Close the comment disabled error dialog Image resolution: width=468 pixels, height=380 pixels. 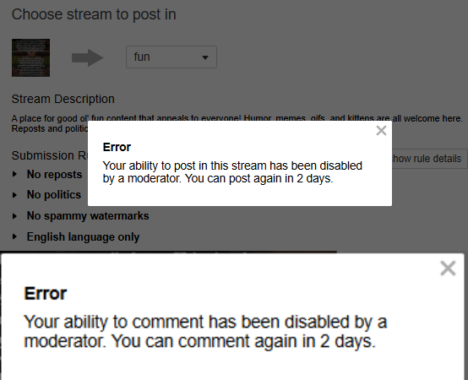pyautogui.click(x=448, y=269)
